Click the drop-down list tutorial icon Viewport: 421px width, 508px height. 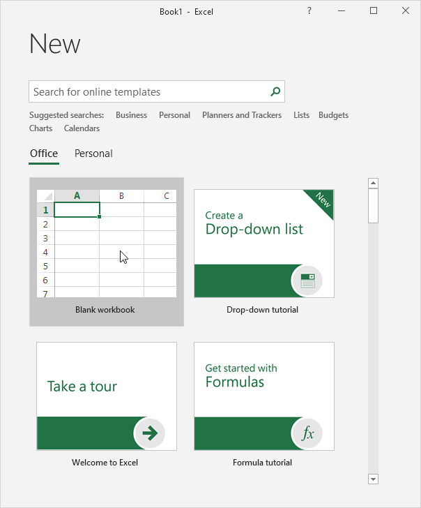307,281
